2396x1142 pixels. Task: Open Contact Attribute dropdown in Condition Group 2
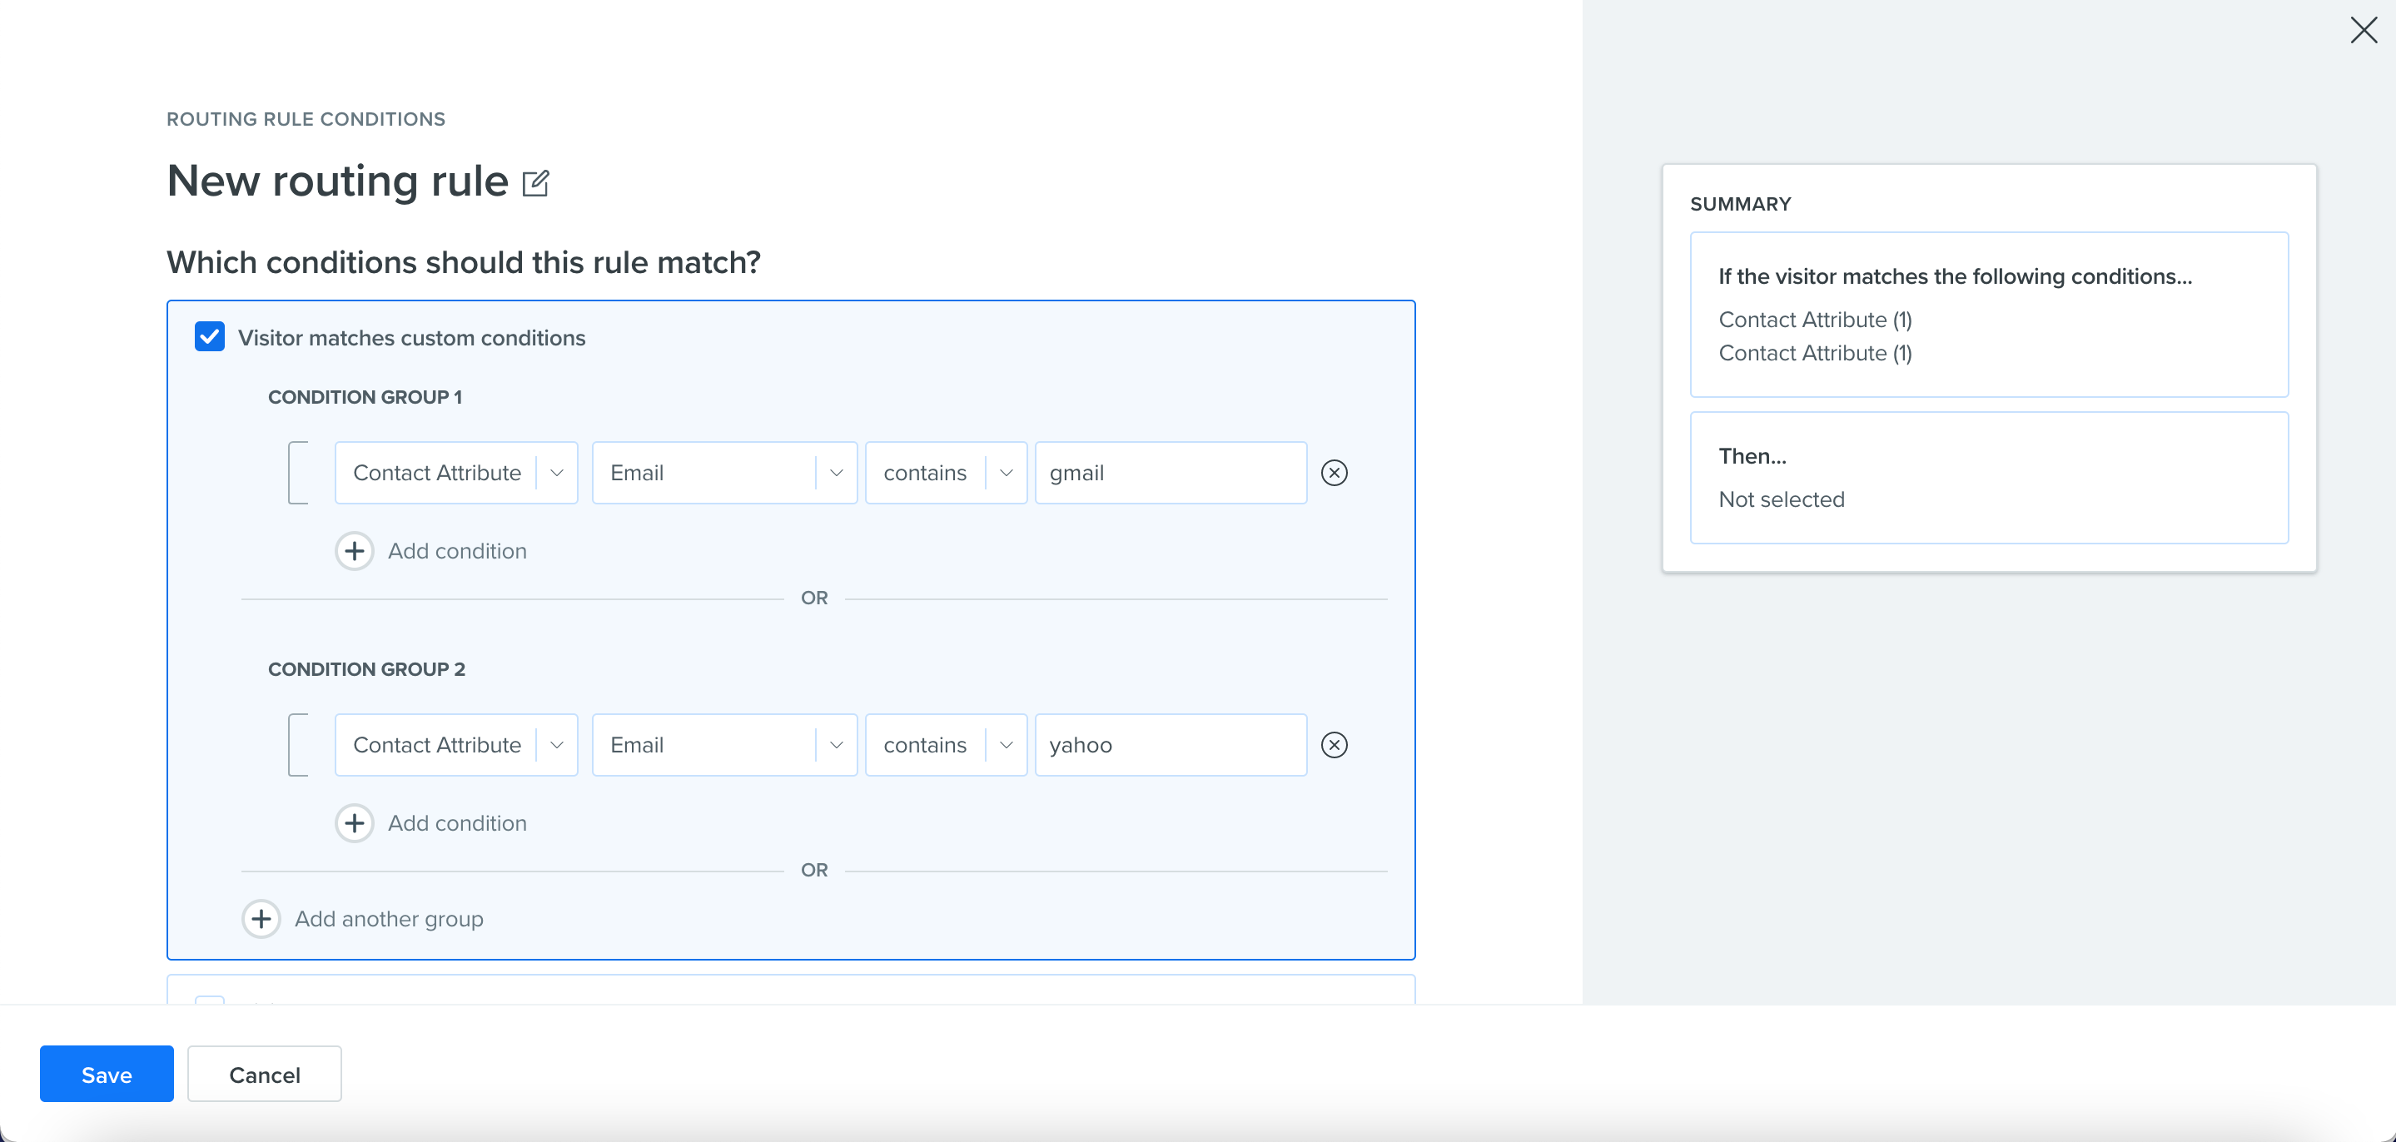point(455,745)
